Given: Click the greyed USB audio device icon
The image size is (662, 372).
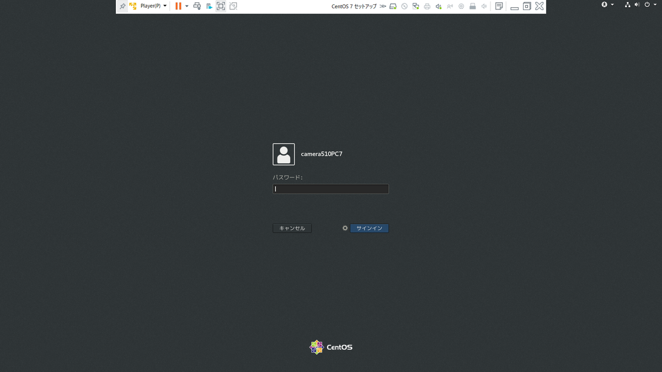Looking at the screenshot, I should pyautogui.click(x=450, y=7).
